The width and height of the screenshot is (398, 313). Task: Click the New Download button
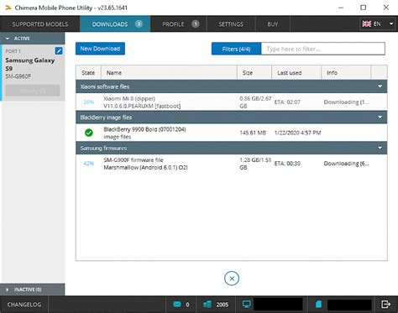(100, 49)
